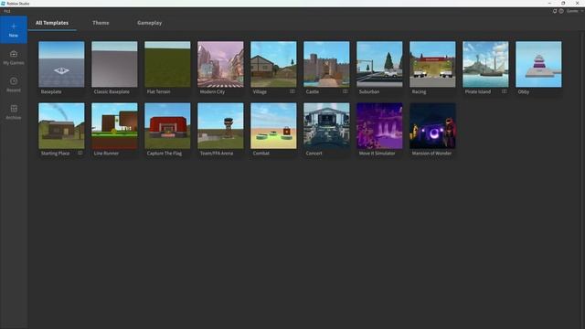Select the Combat template thumbnail
The image size is (585, 329).
coord(273,126)
